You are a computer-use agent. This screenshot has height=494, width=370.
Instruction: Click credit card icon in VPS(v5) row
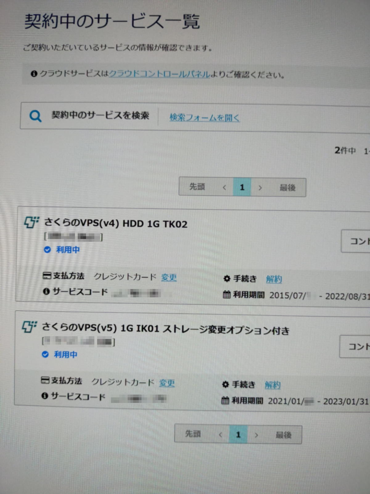[x=45, y=380]
